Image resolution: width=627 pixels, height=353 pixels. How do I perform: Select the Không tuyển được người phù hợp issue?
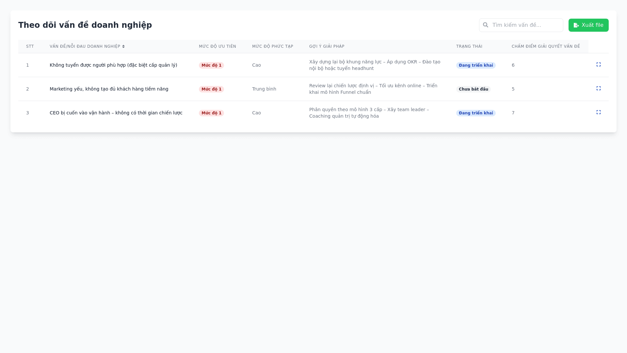[x=113, y=65]
